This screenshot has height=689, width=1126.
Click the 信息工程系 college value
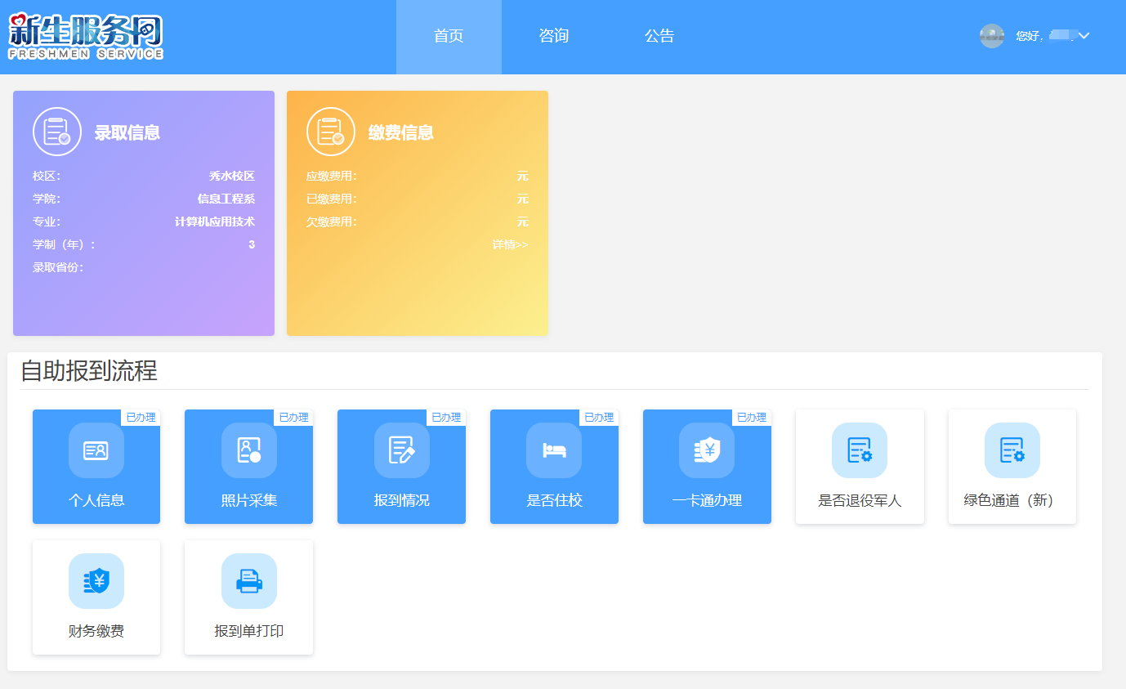(x=226, y=199)
